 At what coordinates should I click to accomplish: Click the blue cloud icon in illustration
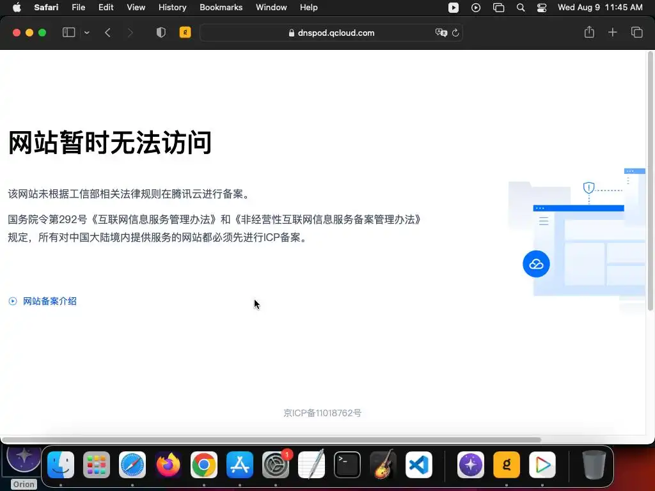point(536,264)
